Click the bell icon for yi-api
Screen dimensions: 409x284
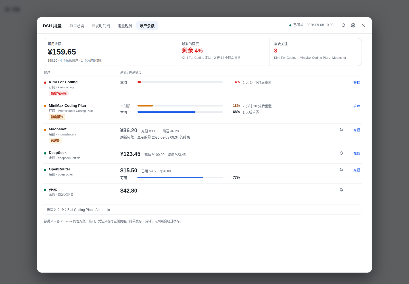pos(341,190)
